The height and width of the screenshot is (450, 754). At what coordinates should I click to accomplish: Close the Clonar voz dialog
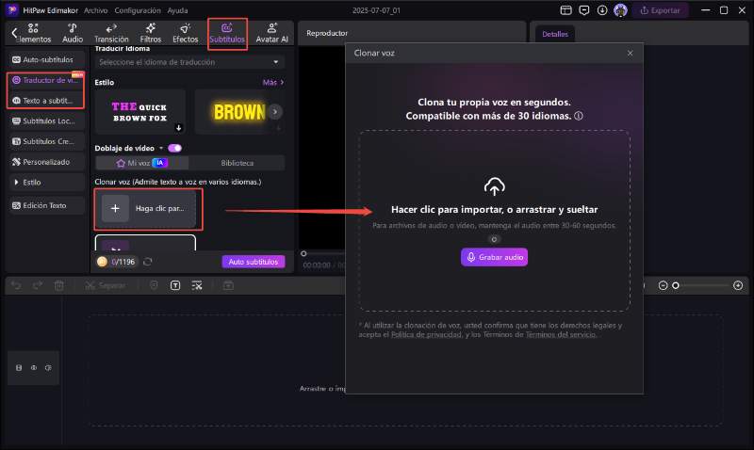630,54
